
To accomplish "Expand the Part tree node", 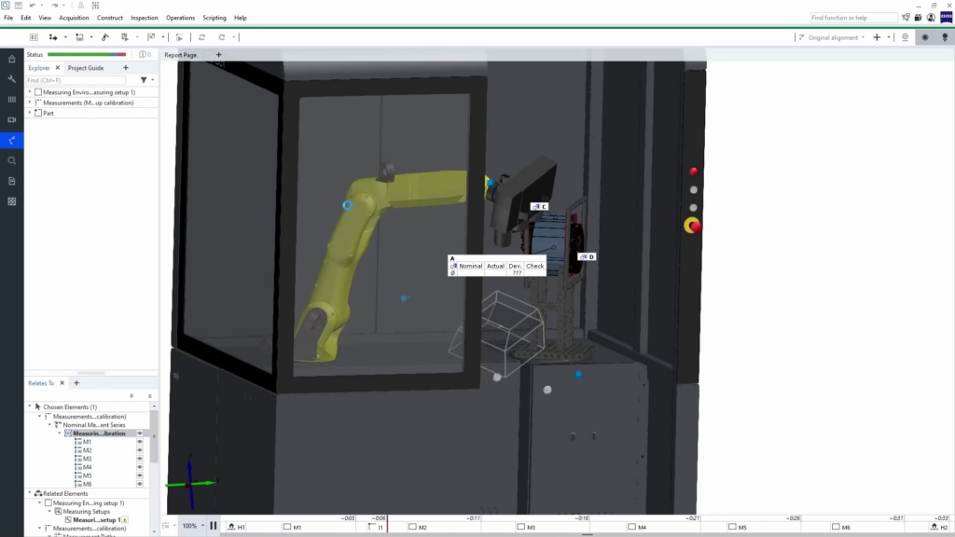I will [x=30, y=113].
